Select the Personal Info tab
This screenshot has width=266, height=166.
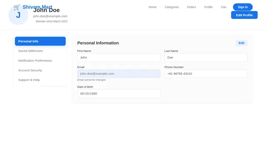pos(40,41)
